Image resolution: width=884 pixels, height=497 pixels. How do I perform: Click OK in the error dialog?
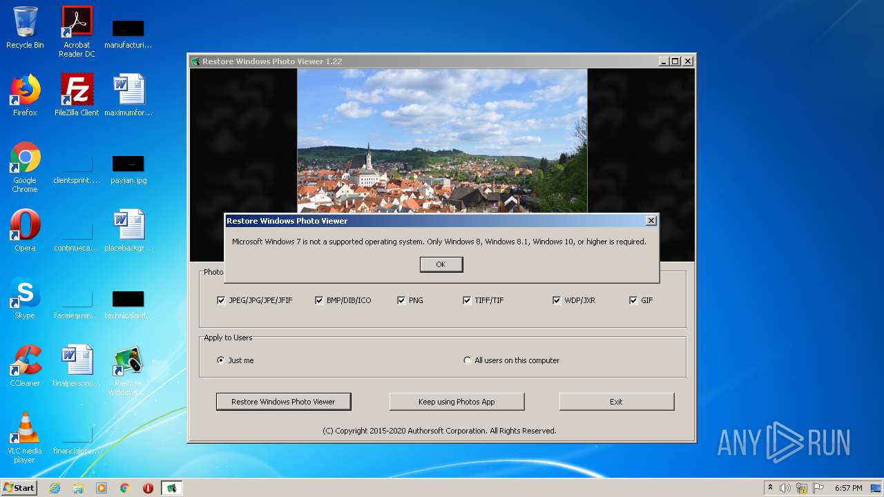pyautogui.click(x=441, y=264)
